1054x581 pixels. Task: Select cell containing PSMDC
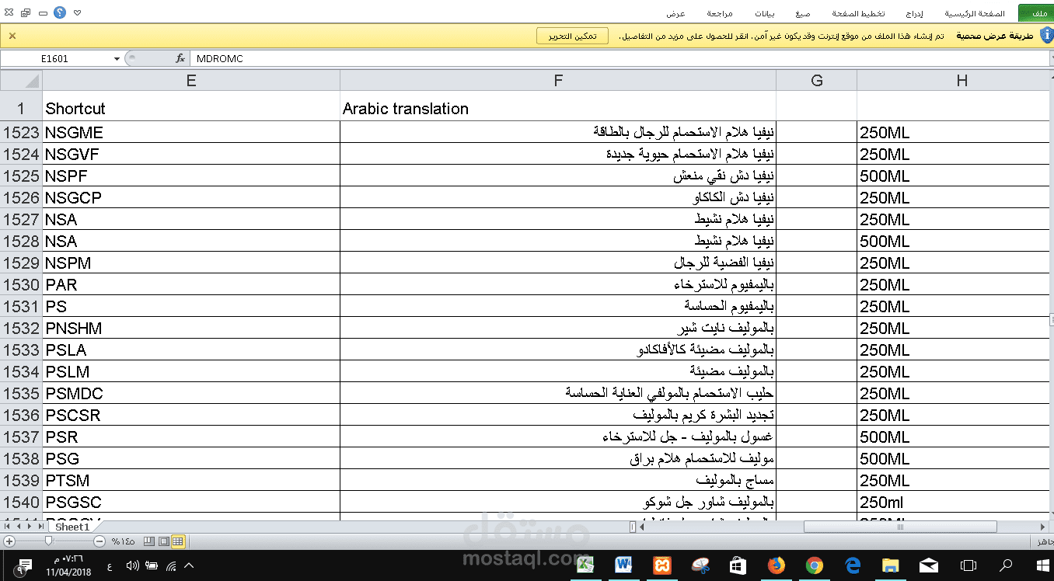click(191, 393)
